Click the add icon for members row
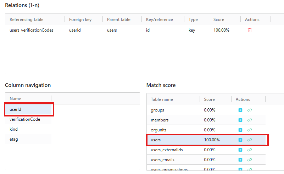The height and width of the screenshot is (174, 284). pyautogui.click(x=240, y=120)
